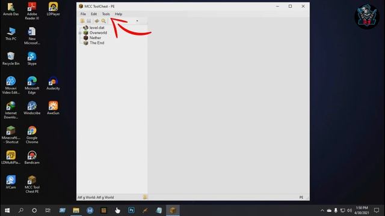Click the open world toolbar icon
This screenshot has width=385, height=216.
pos(82,21)
